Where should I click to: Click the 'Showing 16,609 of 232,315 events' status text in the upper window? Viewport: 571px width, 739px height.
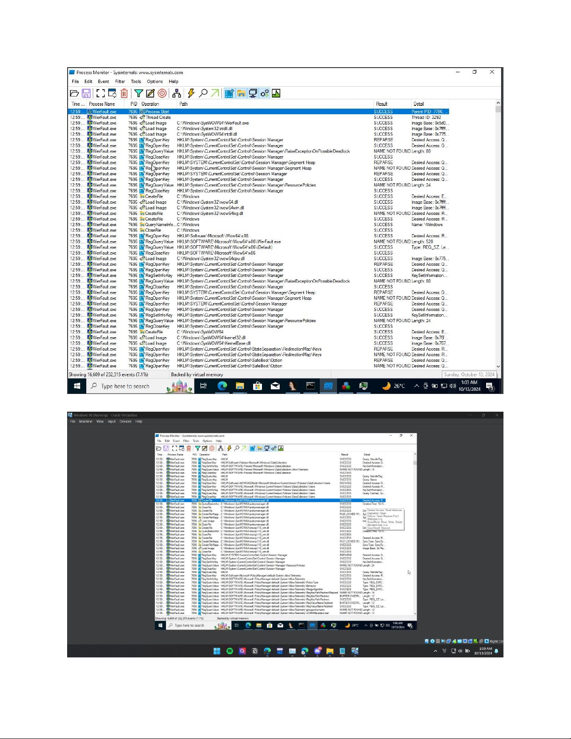click(x=109, y=375)
